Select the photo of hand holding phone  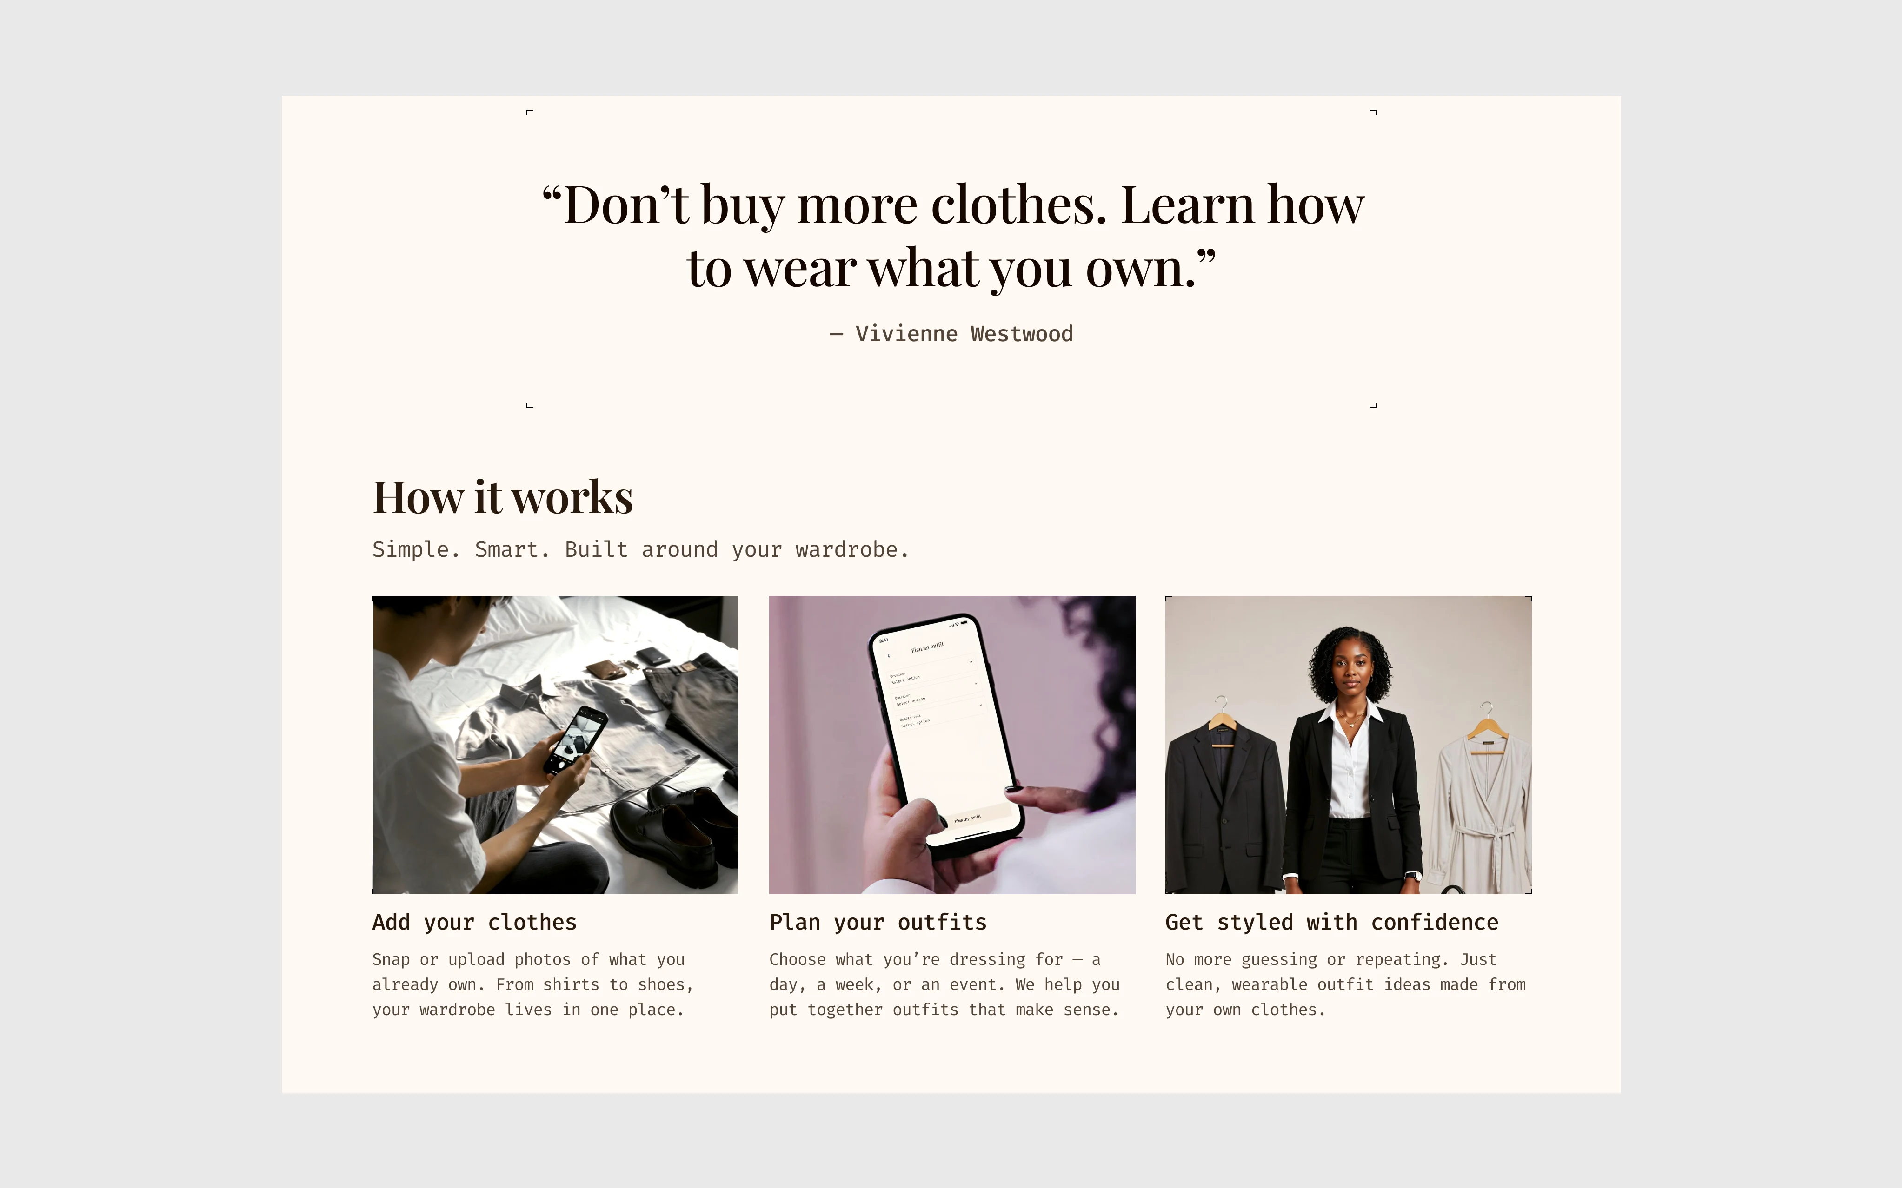coord(952,745)
